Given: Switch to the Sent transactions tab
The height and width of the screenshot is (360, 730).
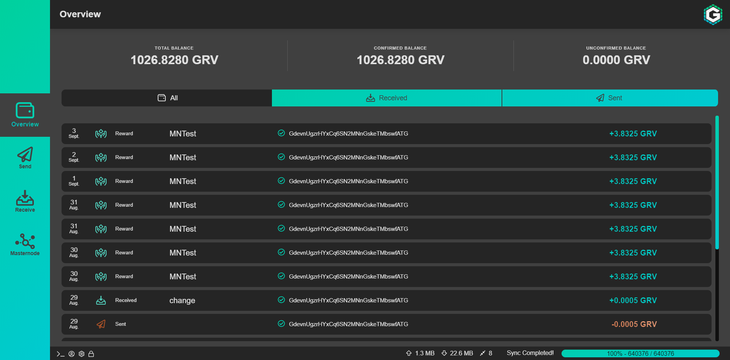Looking at the screenshot, I should (610, 98).
